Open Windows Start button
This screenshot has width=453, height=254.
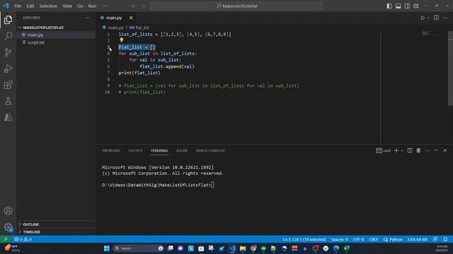(x=107, y=248)
